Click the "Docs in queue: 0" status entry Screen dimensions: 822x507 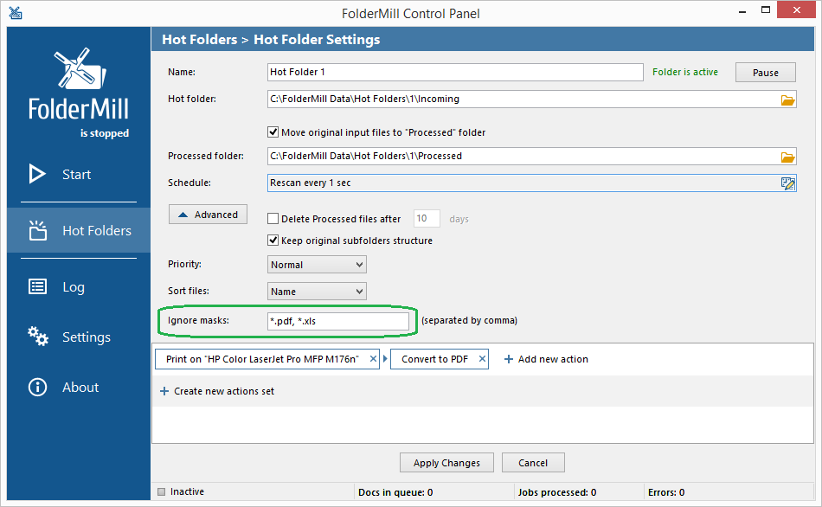point(395,492)
